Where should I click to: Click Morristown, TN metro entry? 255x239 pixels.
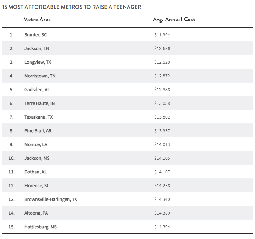click(40, 76)
